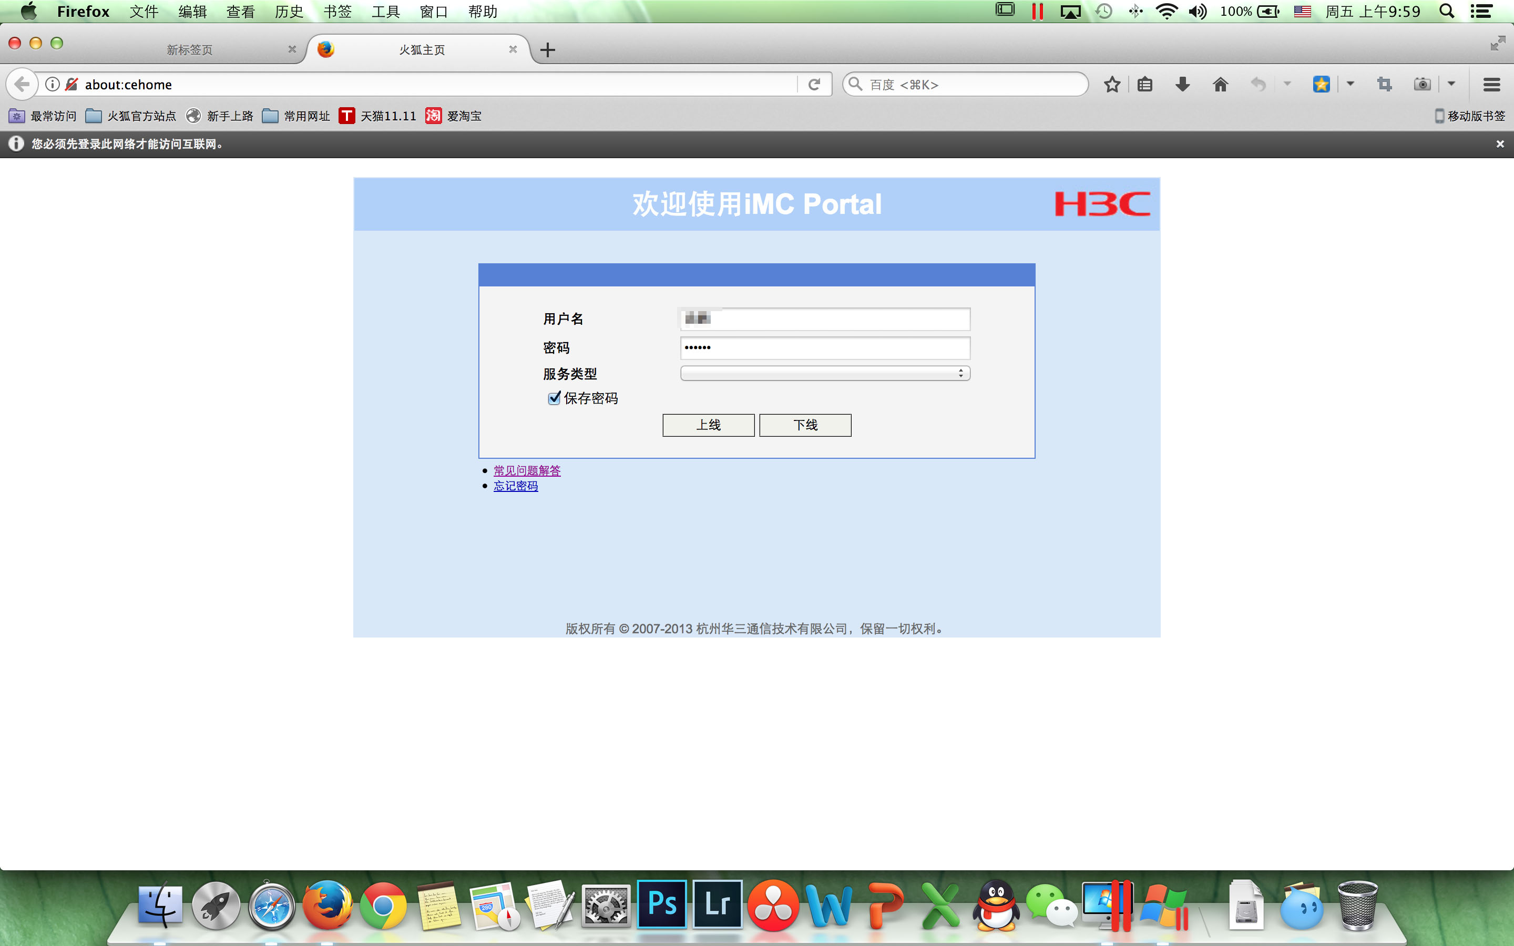Open the Firefox hamburger menu

pos(1491,85)
